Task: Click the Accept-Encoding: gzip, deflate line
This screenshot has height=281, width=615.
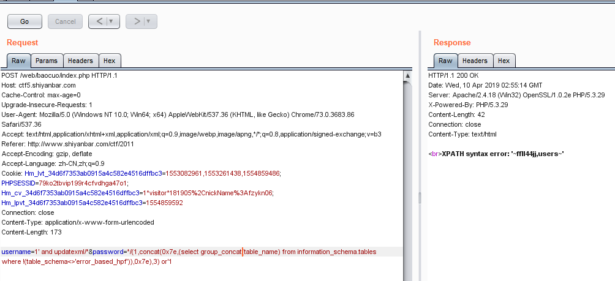Action: [47, 154]
